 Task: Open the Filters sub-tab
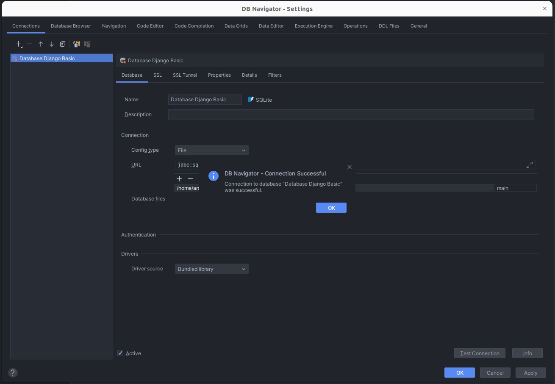click(x=275, y=75)
